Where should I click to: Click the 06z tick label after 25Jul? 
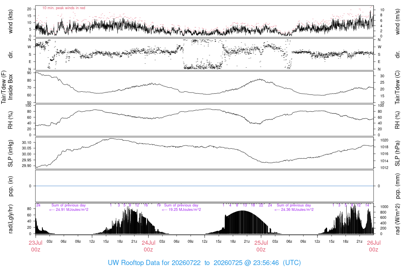pos(289,241)
